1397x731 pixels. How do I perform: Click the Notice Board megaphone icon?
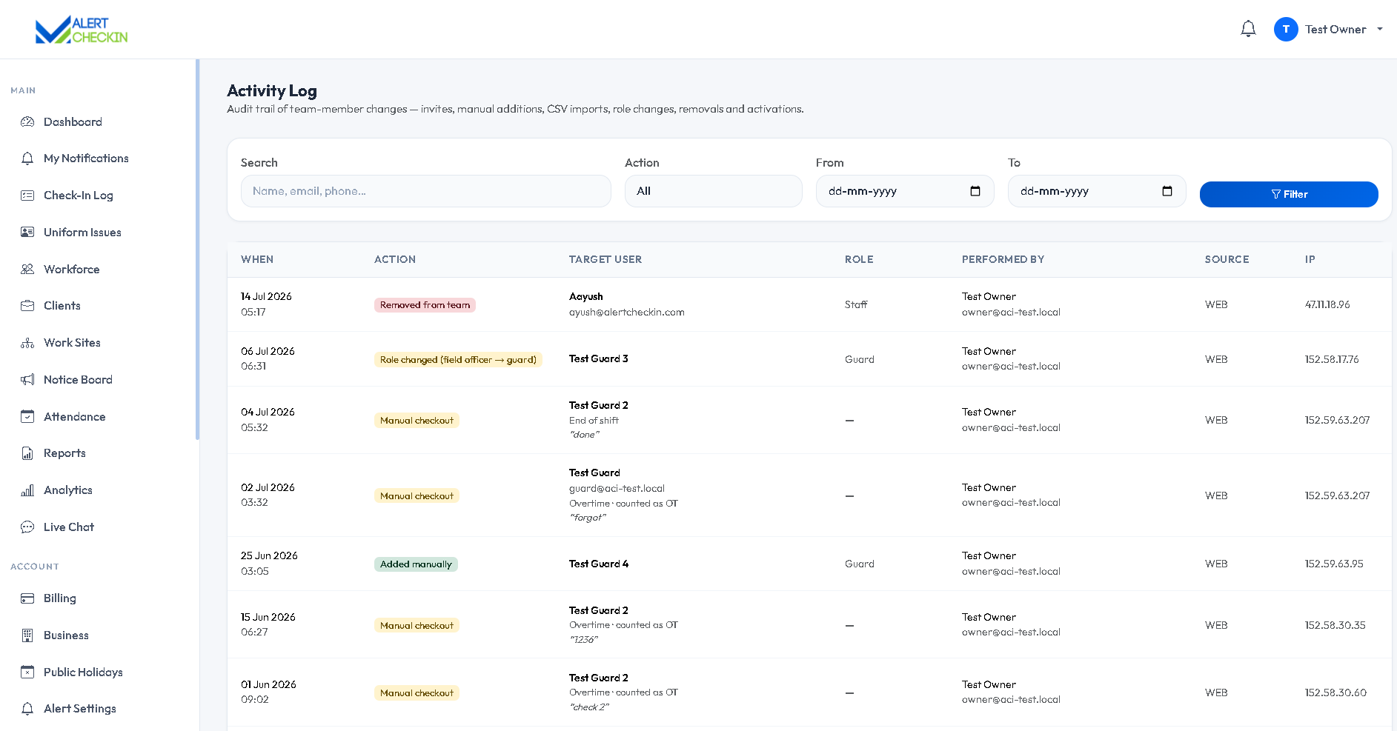point(27,379)
